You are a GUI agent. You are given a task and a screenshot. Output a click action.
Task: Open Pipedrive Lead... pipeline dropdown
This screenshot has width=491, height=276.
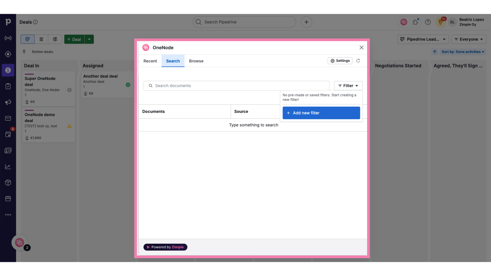tap(423, 39)
